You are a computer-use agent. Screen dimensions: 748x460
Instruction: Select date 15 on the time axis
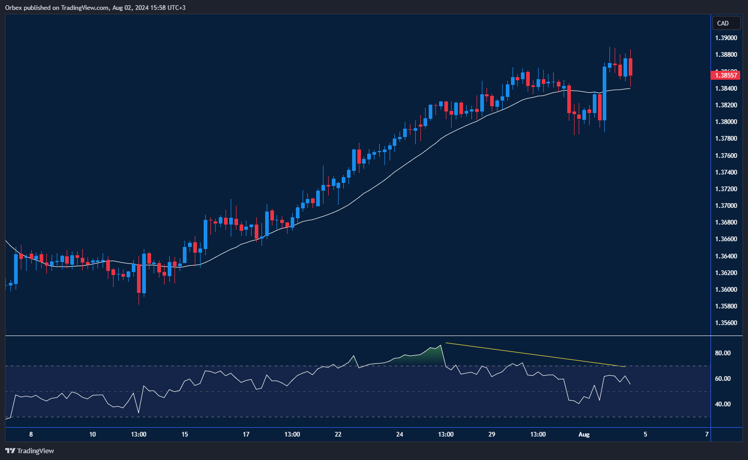[184, 434]
